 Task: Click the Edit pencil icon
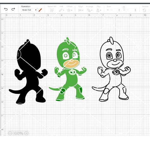[60, 10]
